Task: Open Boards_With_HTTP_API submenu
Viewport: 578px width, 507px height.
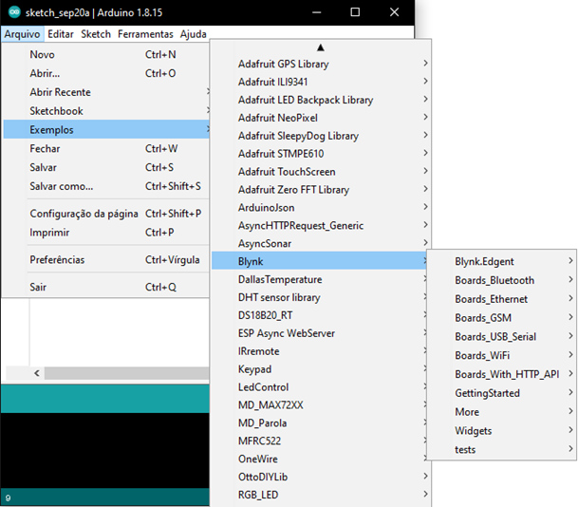Action: pyautogui.click(x=502, y=374)
